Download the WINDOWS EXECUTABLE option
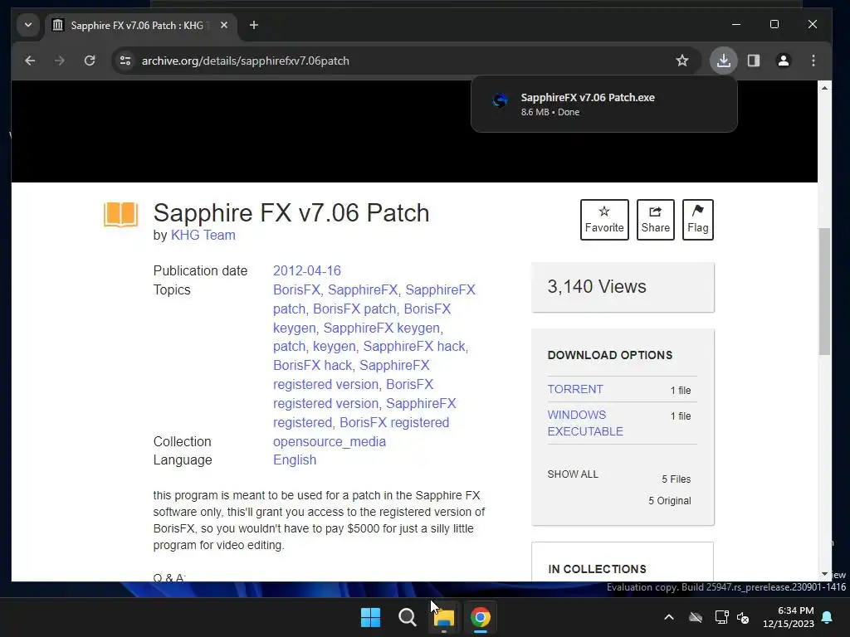The width and height of the screenshot is (850, 637). click(585, 423)
